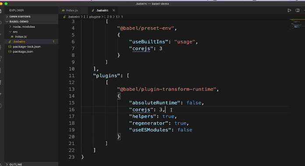This screenshot has height=166, width=305.
Task: Click line number 11 in the gutter
Action: point(71,76)
